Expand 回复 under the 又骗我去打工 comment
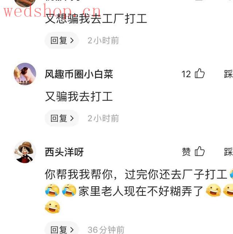Screen dimensions: 233x234 pos(62,118)
